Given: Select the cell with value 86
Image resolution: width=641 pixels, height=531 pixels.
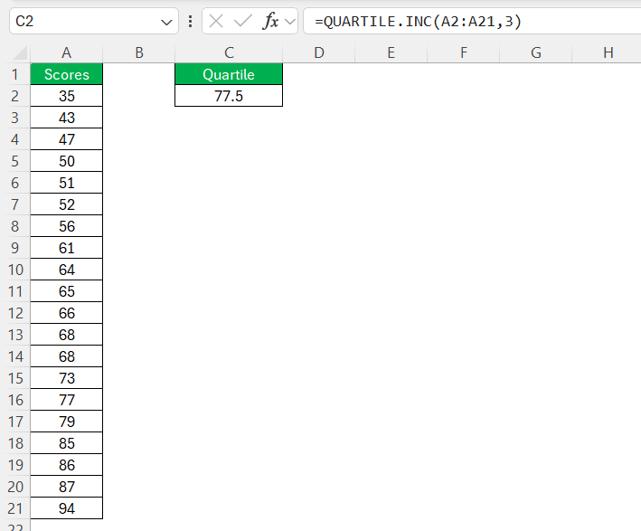Looking at the screenshot, I should coord(66,465).
